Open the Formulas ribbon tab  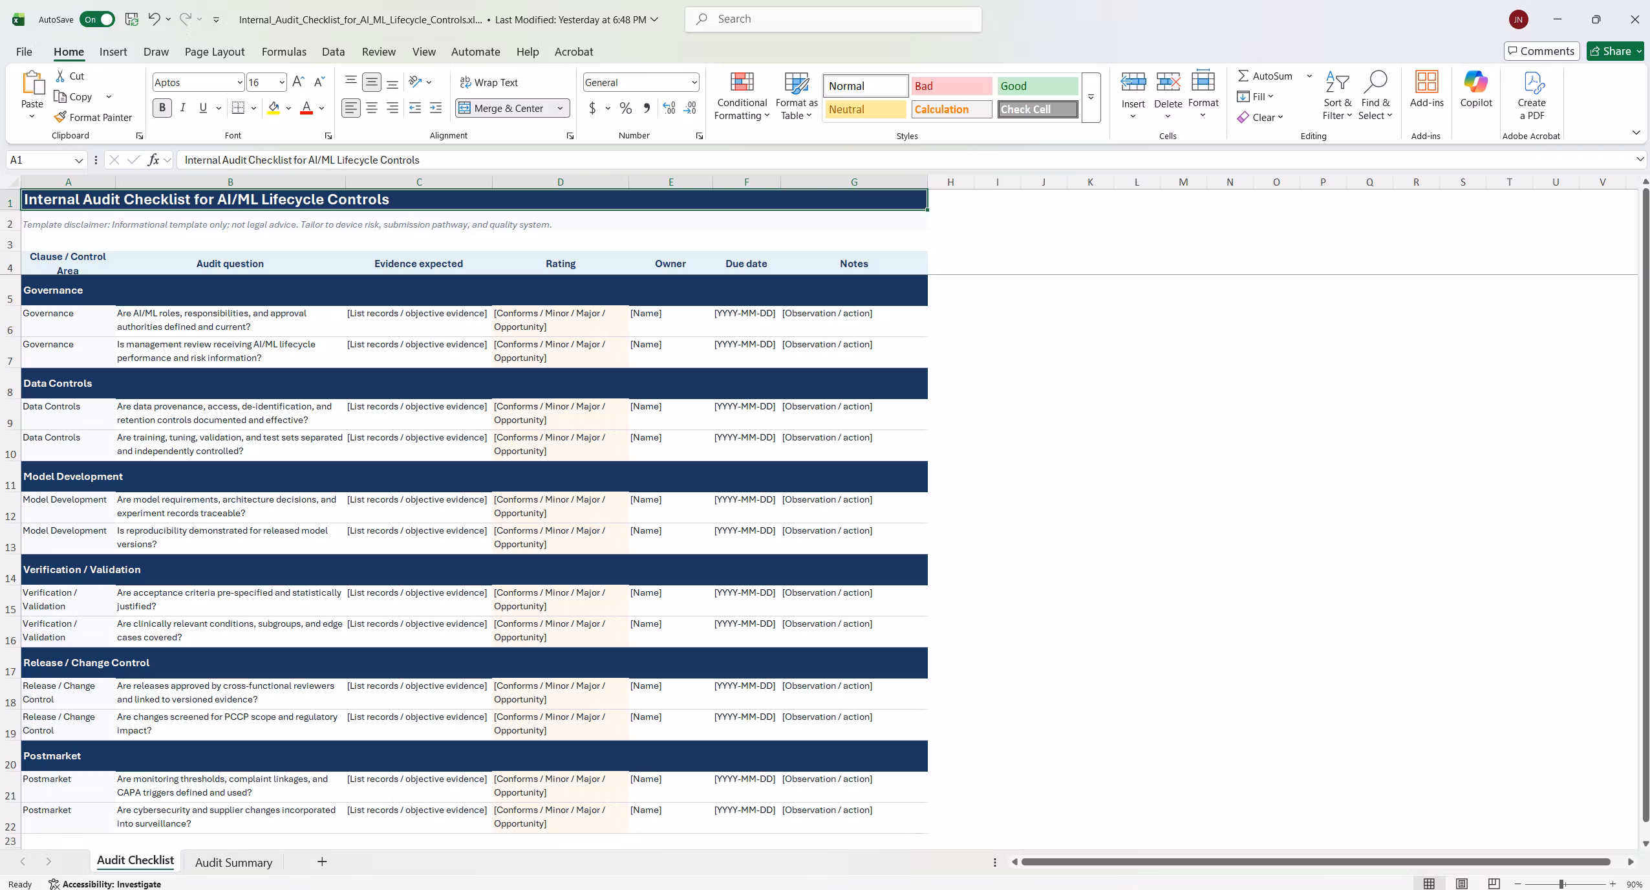pyautogui.click(x=284, y=52)
